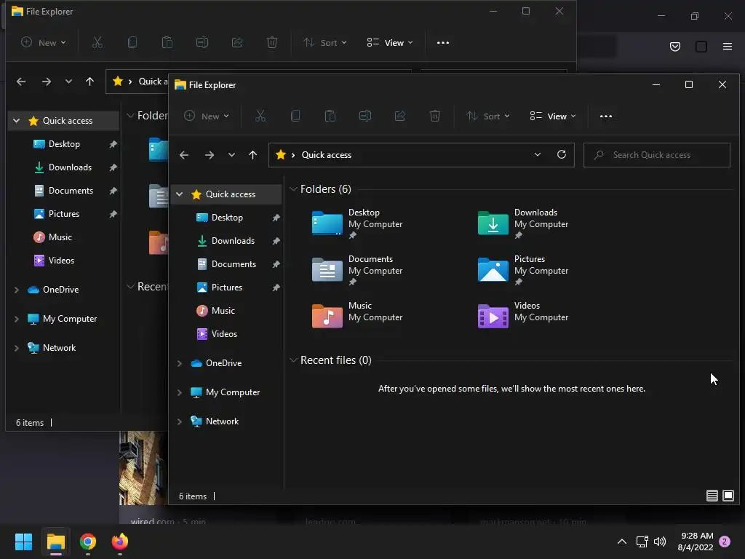Click the Up arrow in back File Explorer window
745x559 pixels.
pyautogui.click(x=89, y=82)
